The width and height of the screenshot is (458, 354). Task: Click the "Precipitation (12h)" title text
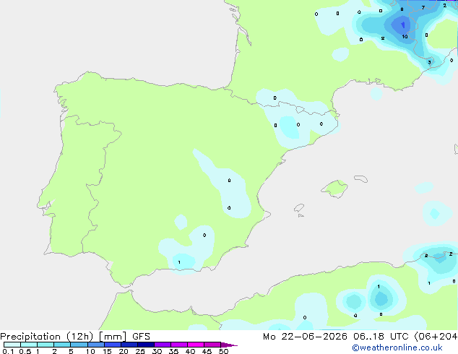pos(47,337)
